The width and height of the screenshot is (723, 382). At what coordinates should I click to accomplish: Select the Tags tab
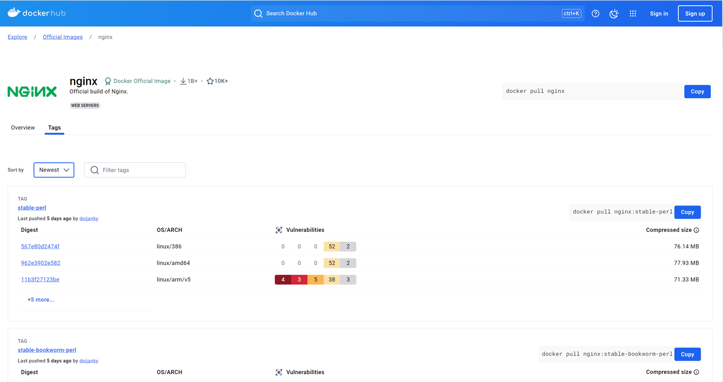[54, 128]
